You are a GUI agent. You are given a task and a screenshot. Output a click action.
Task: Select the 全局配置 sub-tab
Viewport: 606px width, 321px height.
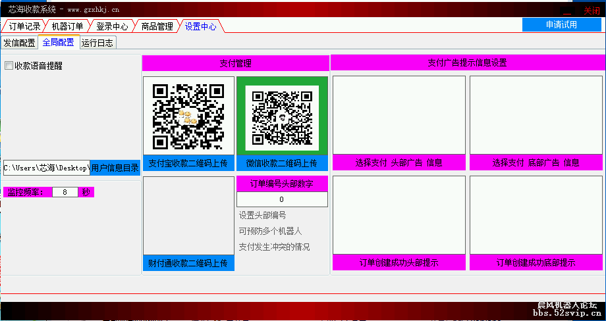[59, 41]
